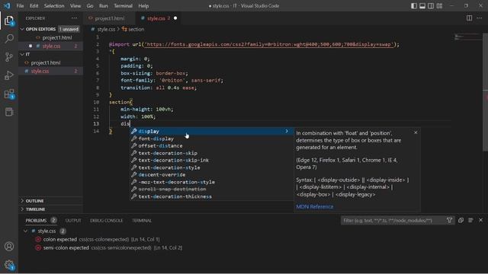The height and width of the screenshot is (274, 488).
Task: Open the Go menu
Action: click(90, 6)
